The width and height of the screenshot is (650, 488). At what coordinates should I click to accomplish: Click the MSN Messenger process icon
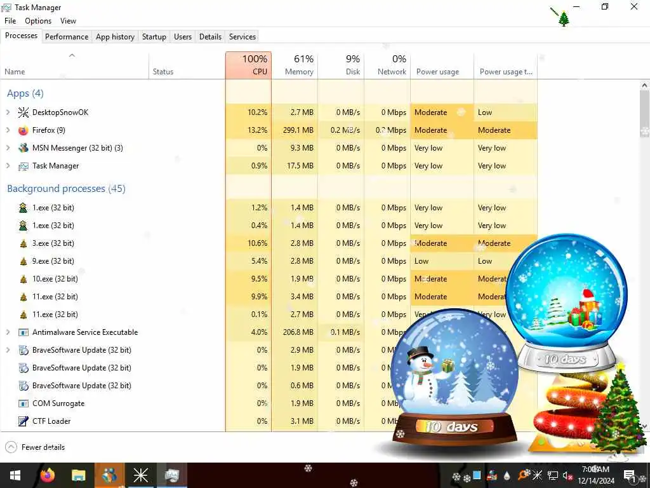click(23, 148)
